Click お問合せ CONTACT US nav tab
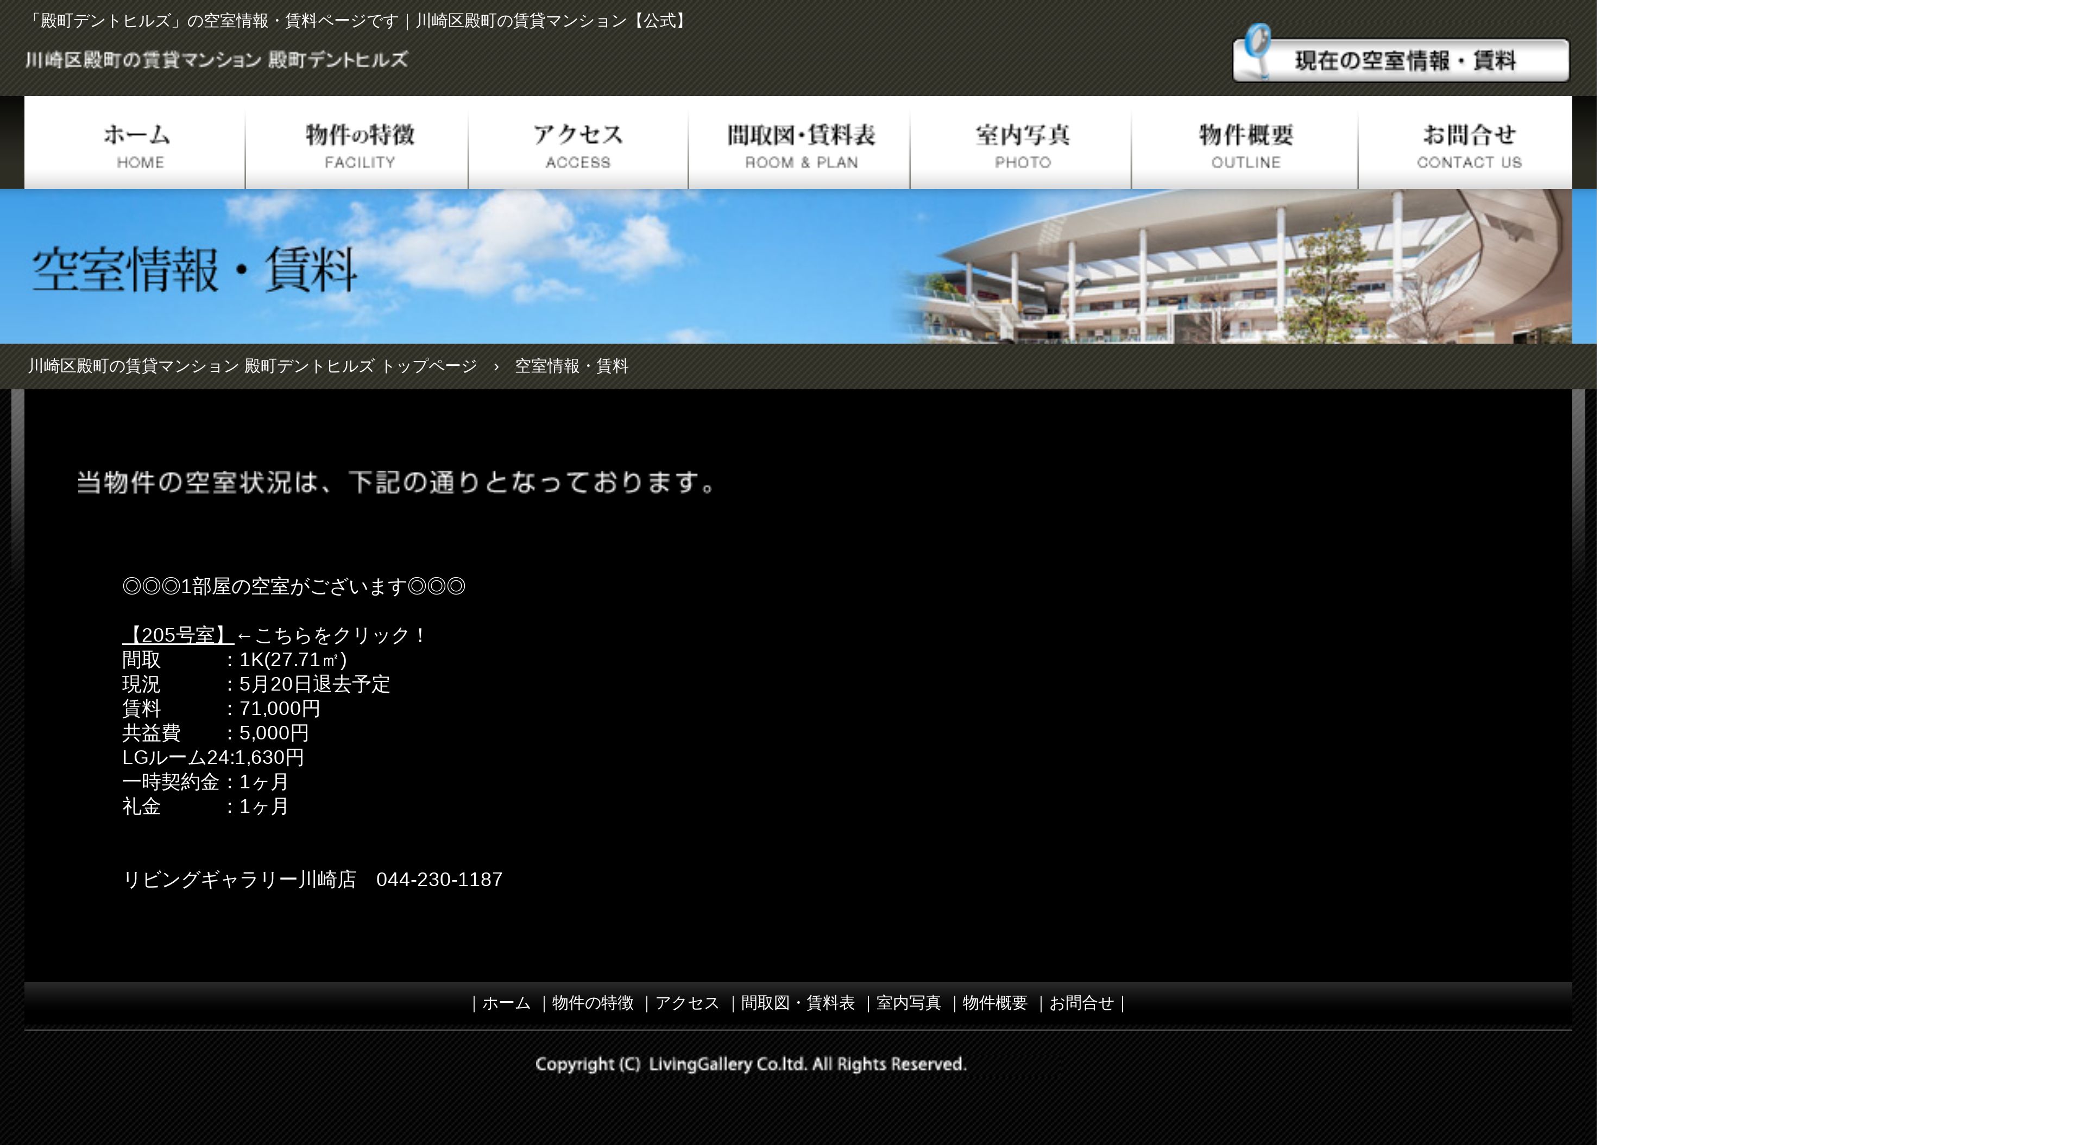The height and width of the screenshot is (1145, 2092). 1467,144
